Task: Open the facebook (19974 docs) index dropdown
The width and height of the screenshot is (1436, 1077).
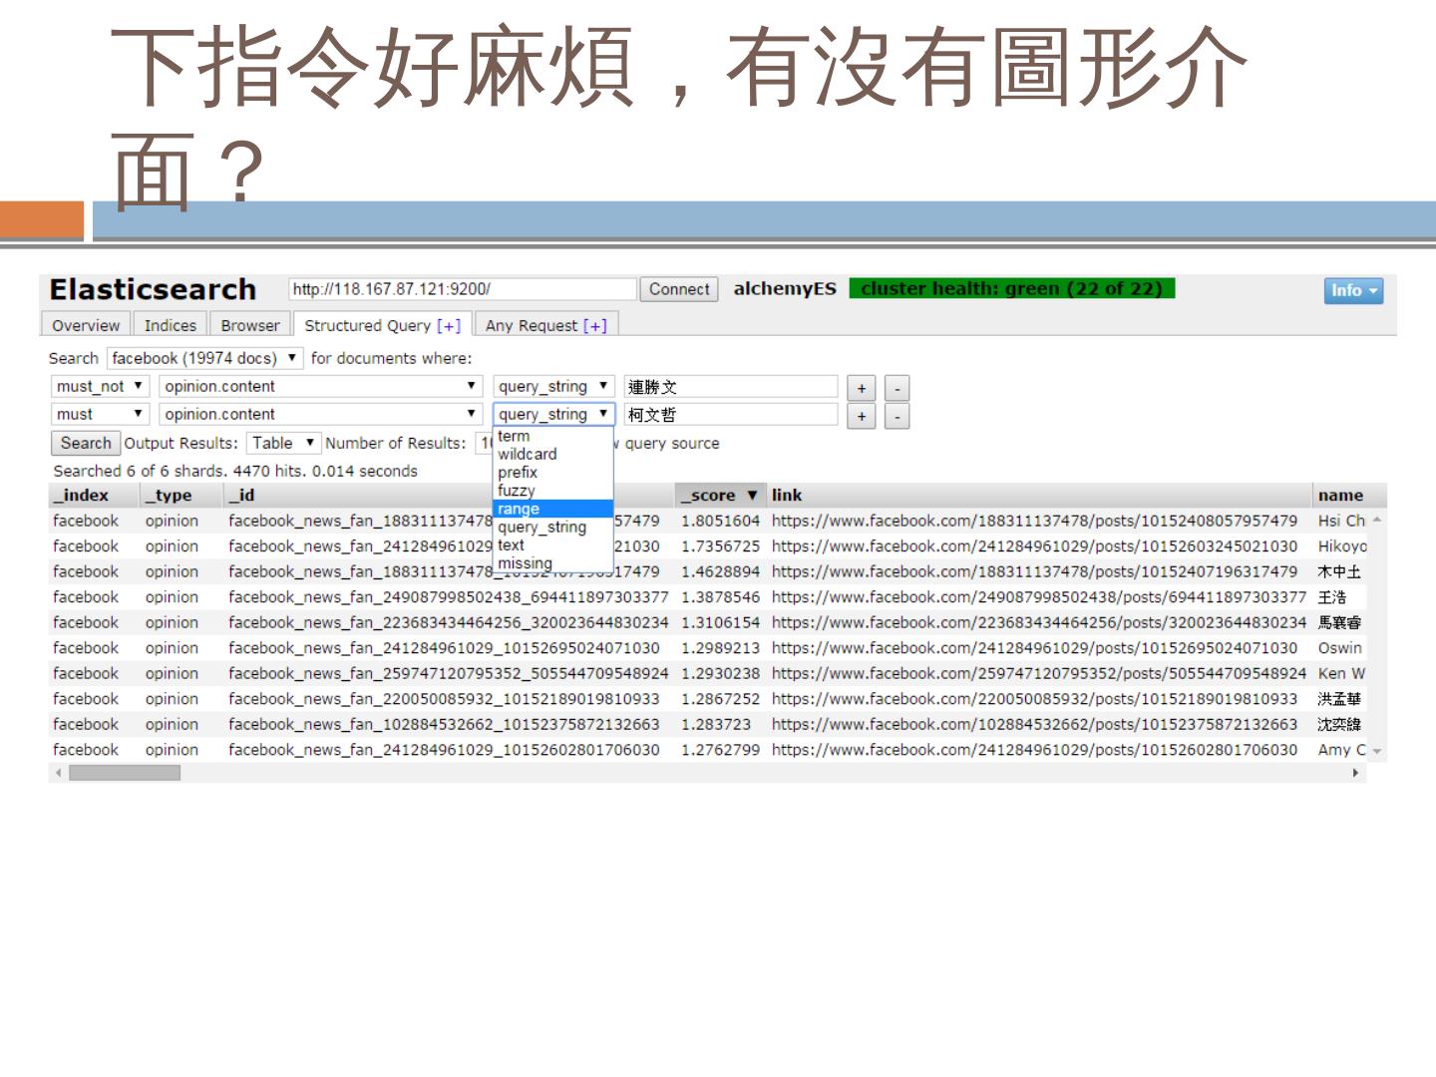Action: click(x=204, y=358)
